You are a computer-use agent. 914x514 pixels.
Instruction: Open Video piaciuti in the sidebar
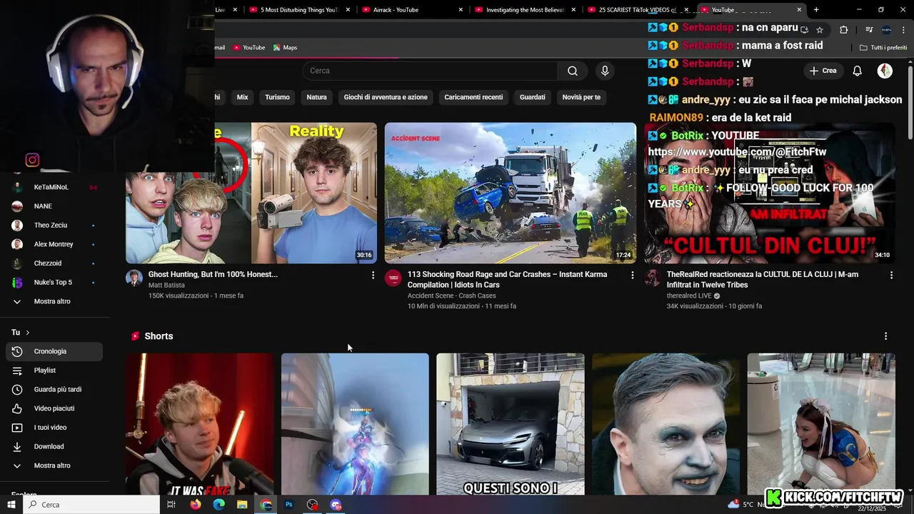(x=54, y=408)
